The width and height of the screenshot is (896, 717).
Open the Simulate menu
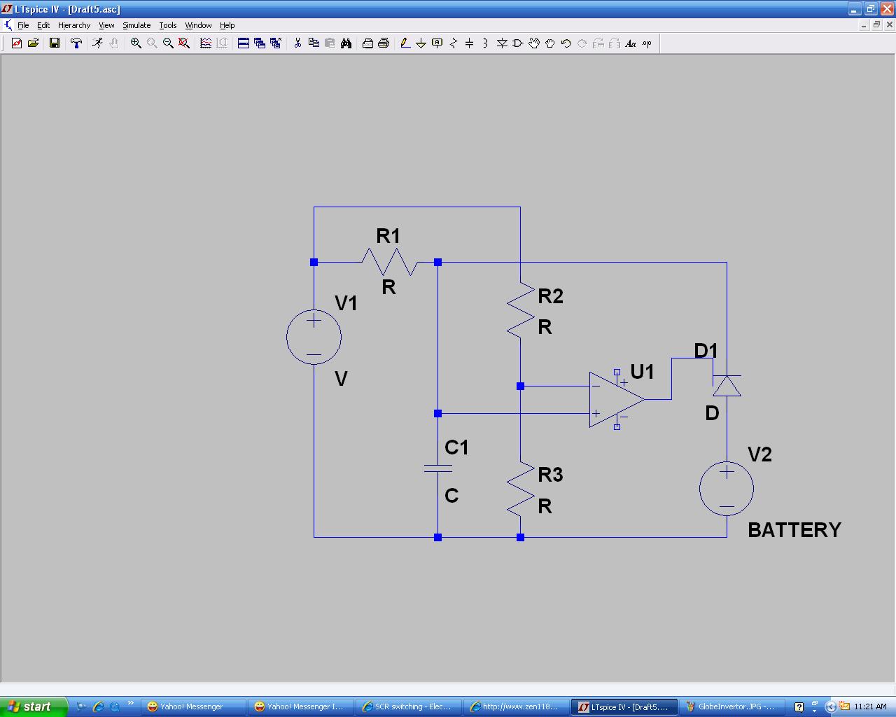tap(136, 25)
